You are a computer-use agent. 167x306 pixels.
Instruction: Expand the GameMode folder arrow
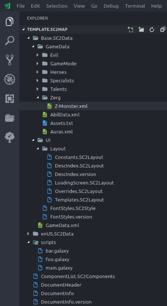point(37,63)
